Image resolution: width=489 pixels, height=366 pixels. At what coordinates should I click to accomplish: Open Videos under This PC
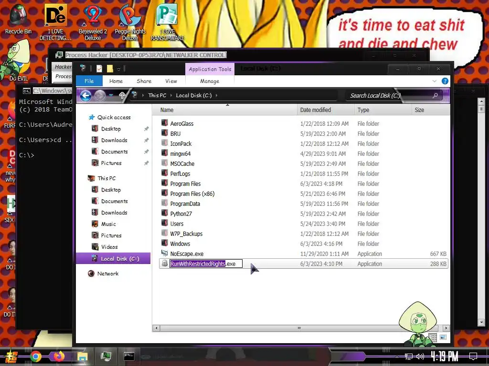pyautogui.click(x=109, y=247)
